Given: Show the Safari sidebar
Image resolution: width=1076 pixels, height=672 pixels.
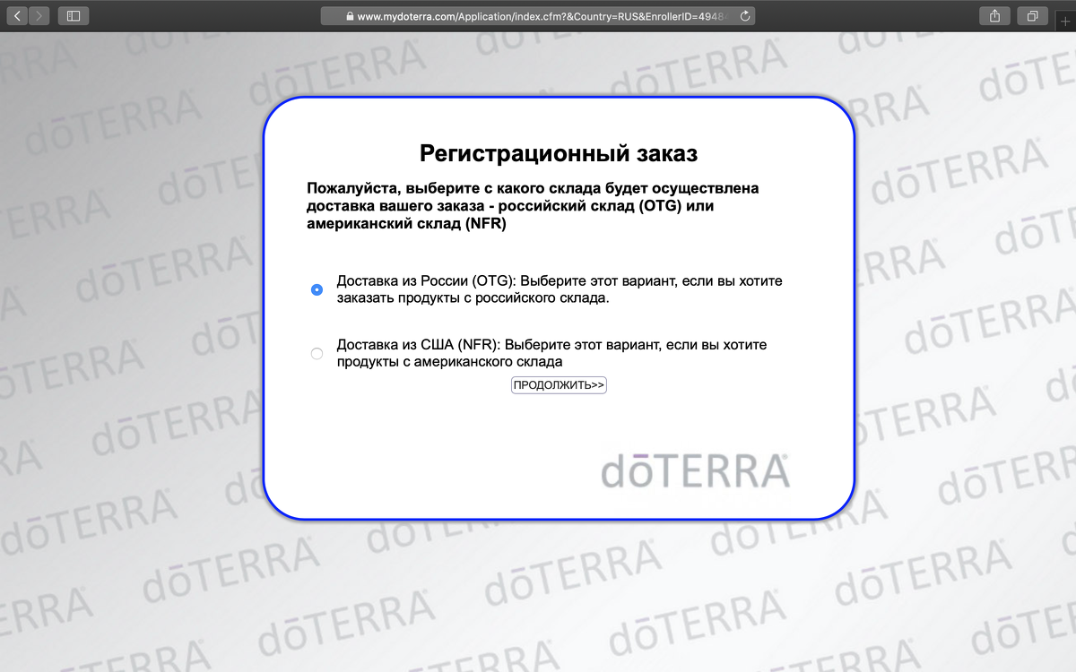Looking at the screenshot, I should 74,15.
